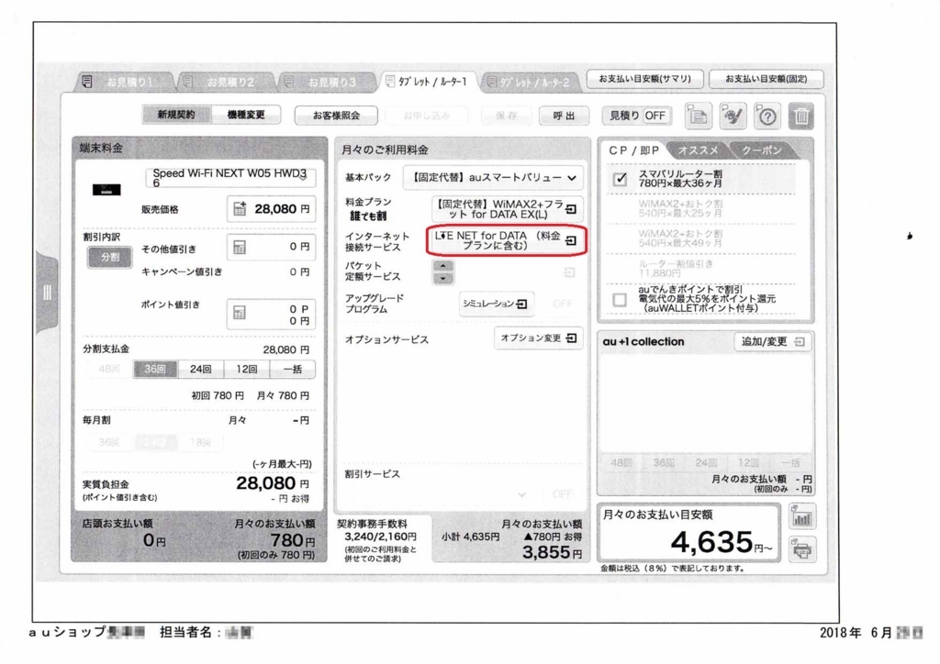
Task: Switch to the オススメ tab
Action: (x=698, y=150)
